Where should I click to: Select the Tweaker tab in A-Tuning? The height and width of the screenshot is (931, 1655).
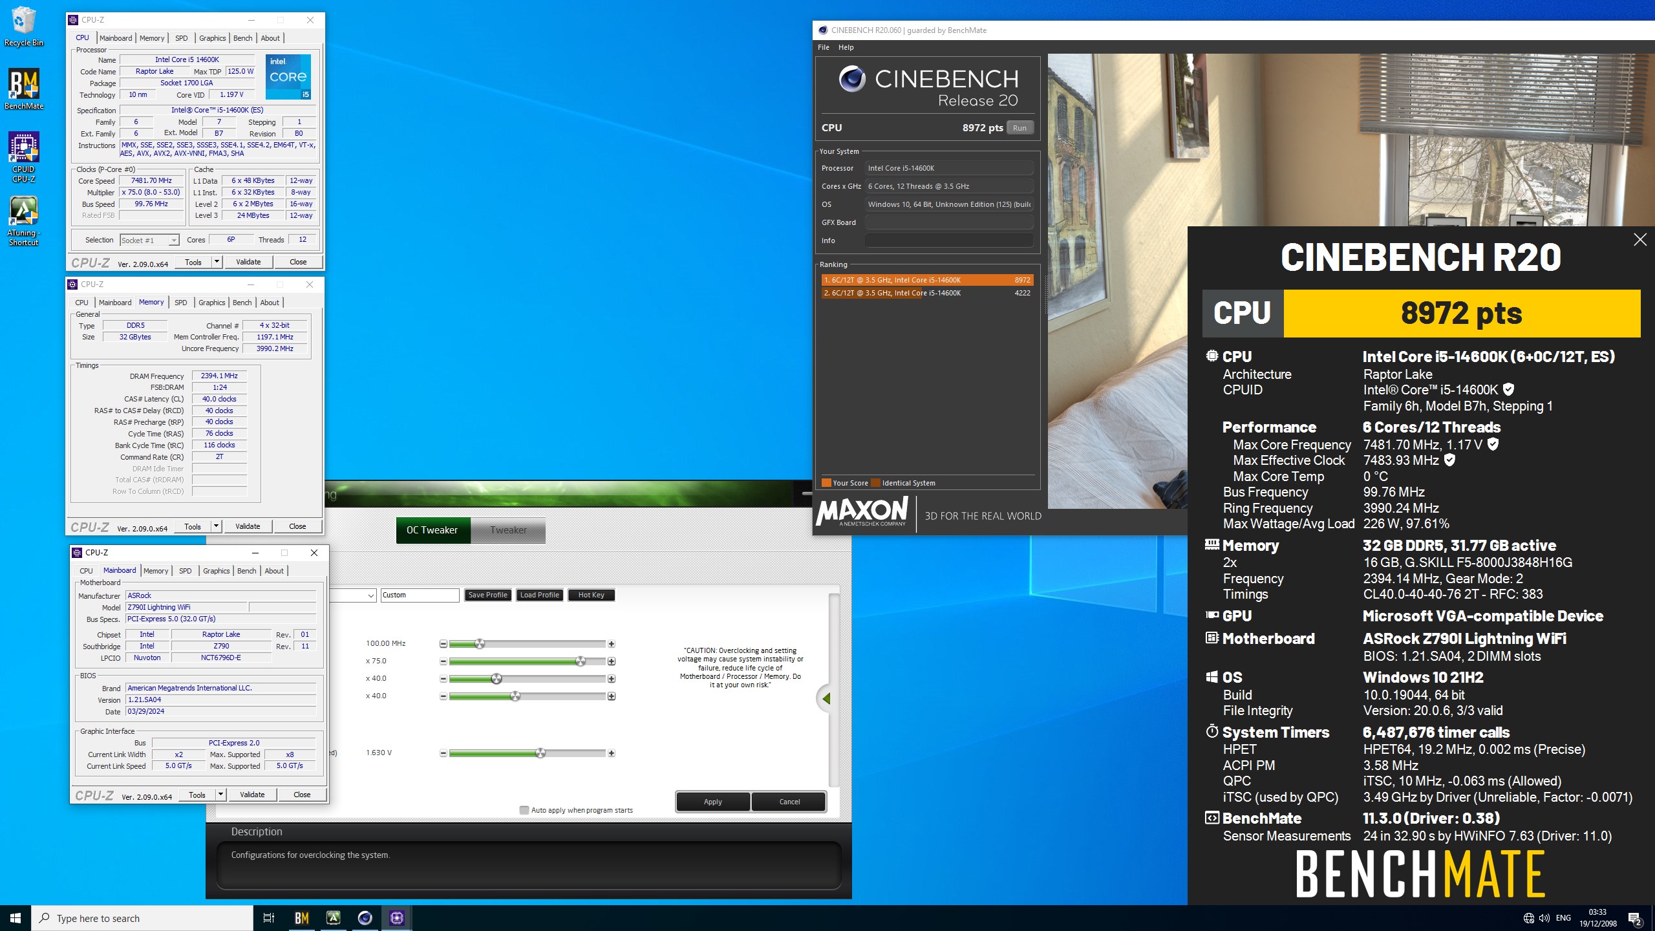508,530
